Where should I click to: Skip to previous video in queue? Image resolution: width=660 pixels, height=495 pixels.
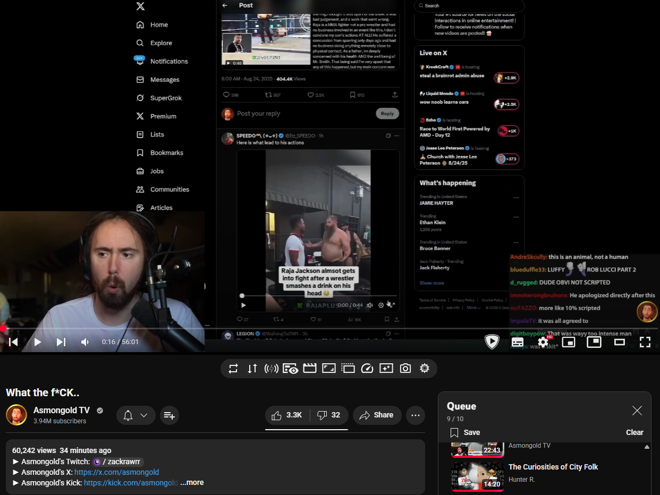pyautogui.click(x=14, y=342)
